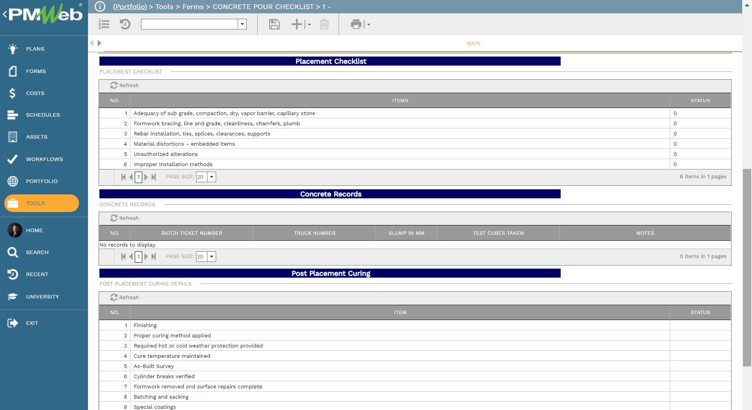Screen dimensions: 752x410
Task: Open the Portfolio breadcrumb link
Action: click(x=130, y=7)
